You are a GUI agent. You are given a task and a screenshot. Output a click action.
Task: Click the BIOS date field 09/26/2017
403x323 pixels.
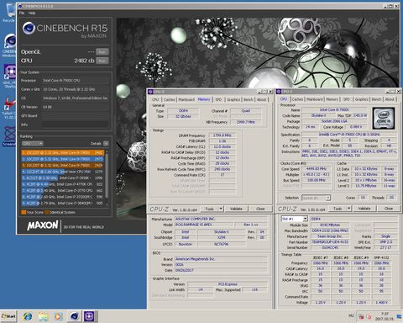pyautogui.click(x=221, y=270)
